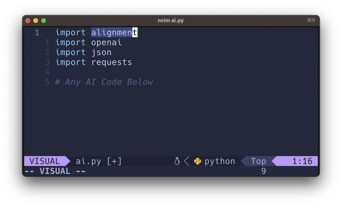
Task: Click the 1:16 cursor position segment
Action: coord(303,161)
